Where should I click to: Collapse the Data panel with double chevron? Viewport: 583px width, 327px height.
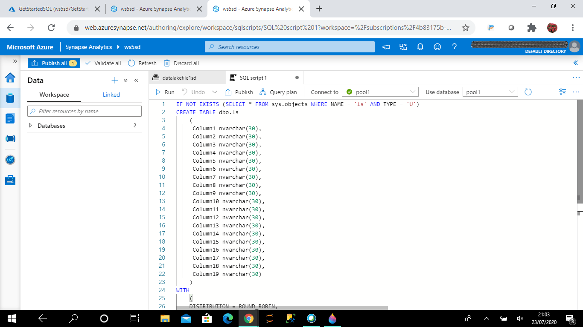pyautogui.click(x=136, y=80)
